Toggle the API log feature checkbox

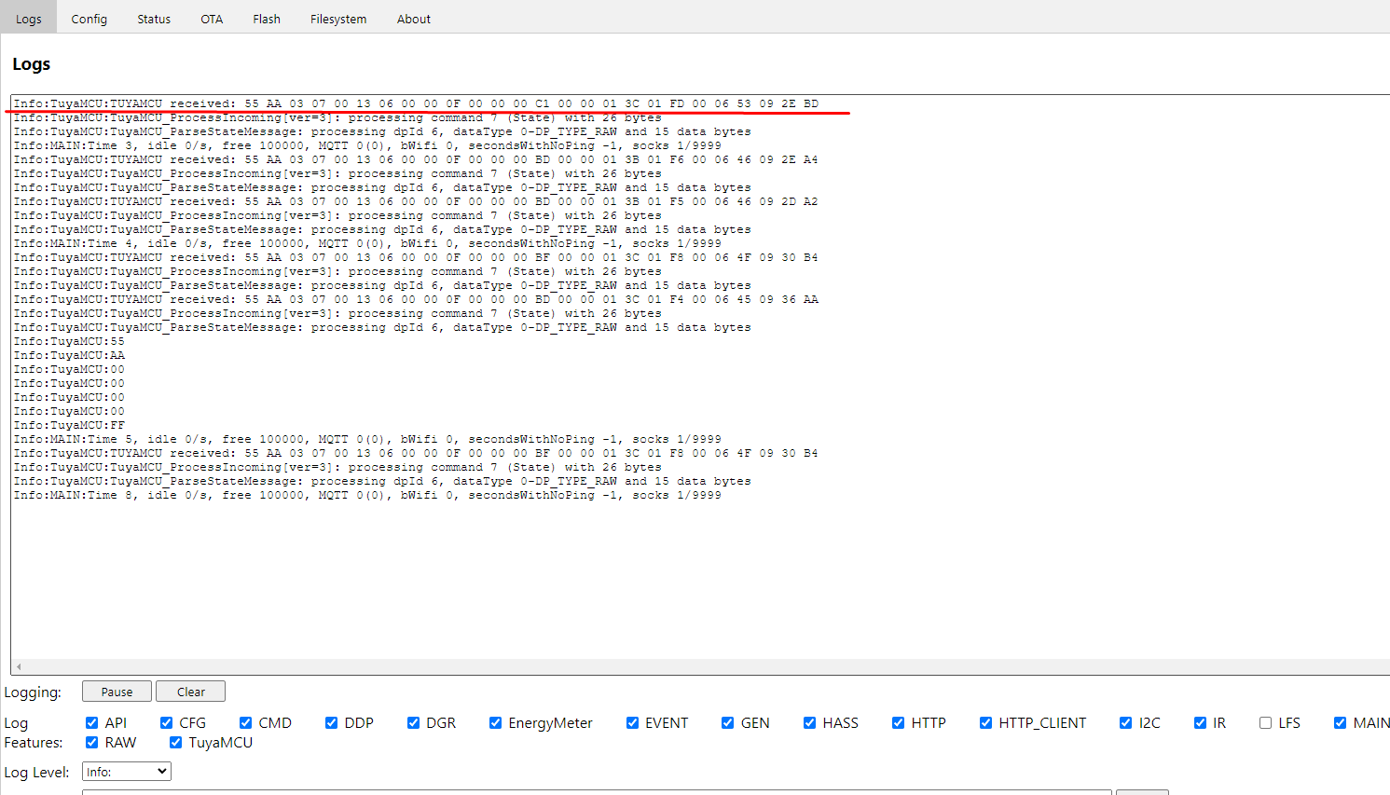91,722
